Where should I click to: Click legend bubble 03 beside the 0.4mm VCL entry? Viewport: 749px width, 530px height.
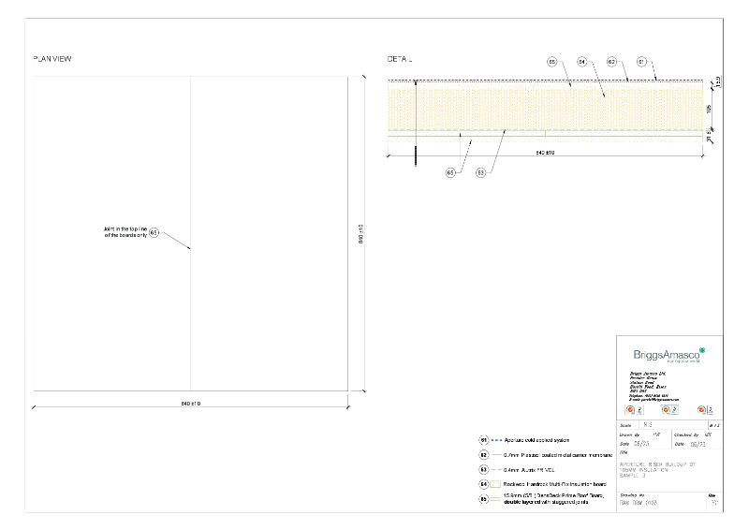pos(483,469)
